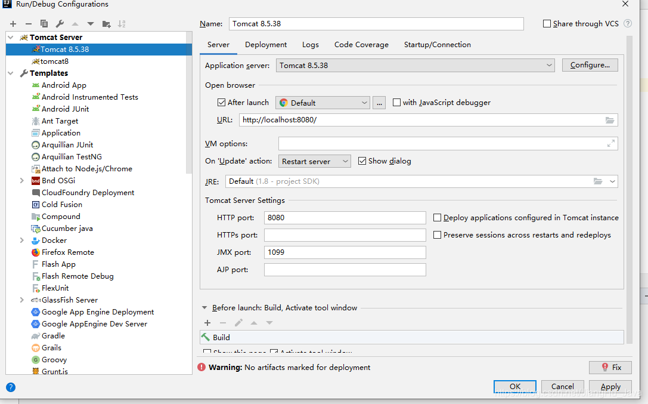The image size is (648, 404).
Task: Select Tomcat 8.5.38 configuration in tree
Action: [x=99, y=49]
